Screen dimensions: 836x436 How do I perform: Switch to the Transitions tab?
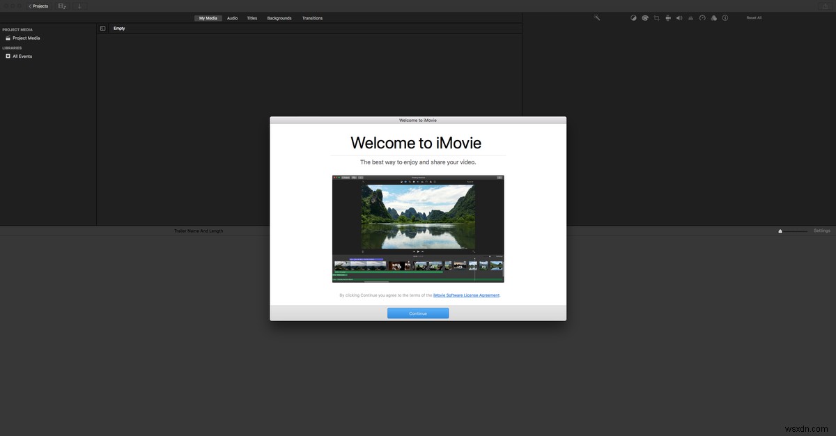click(312, 18)
